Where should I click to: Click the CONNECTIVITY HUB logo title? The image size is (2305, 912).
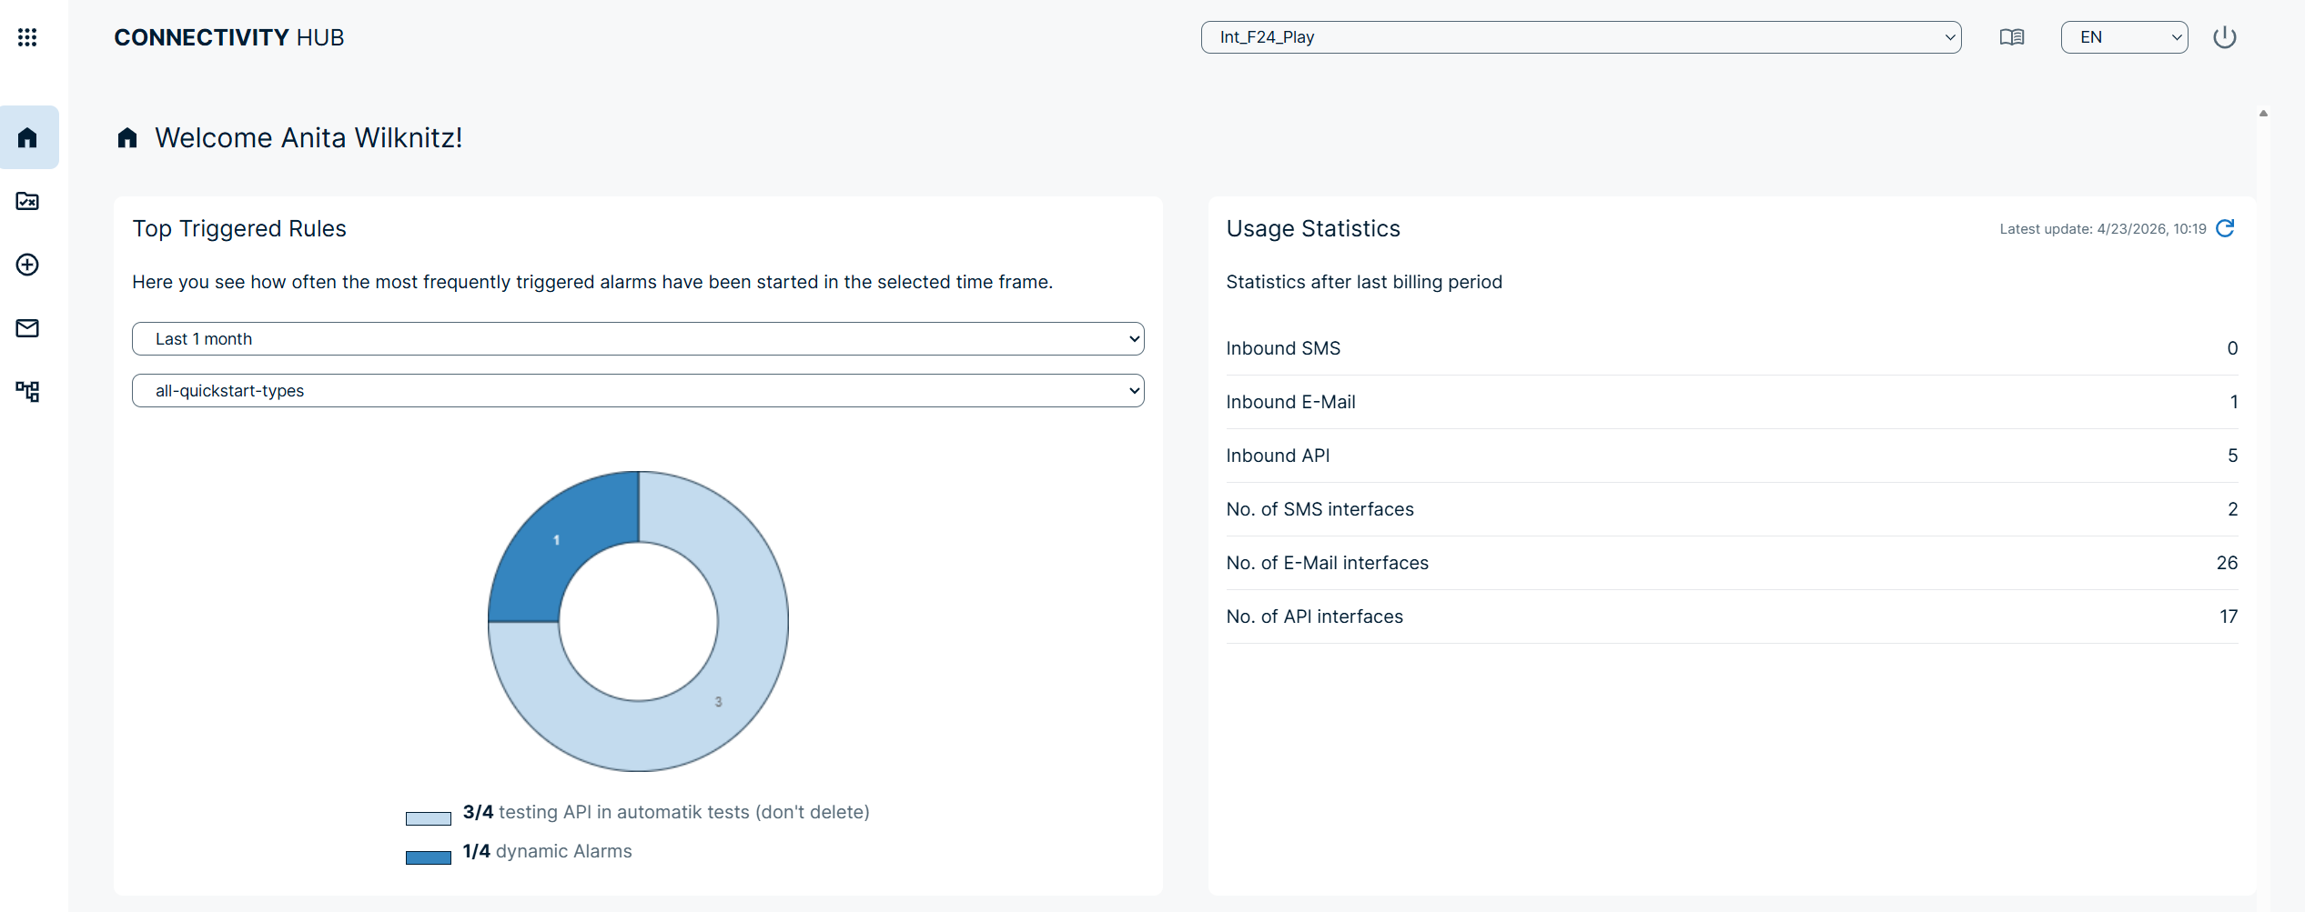[228, 37]
